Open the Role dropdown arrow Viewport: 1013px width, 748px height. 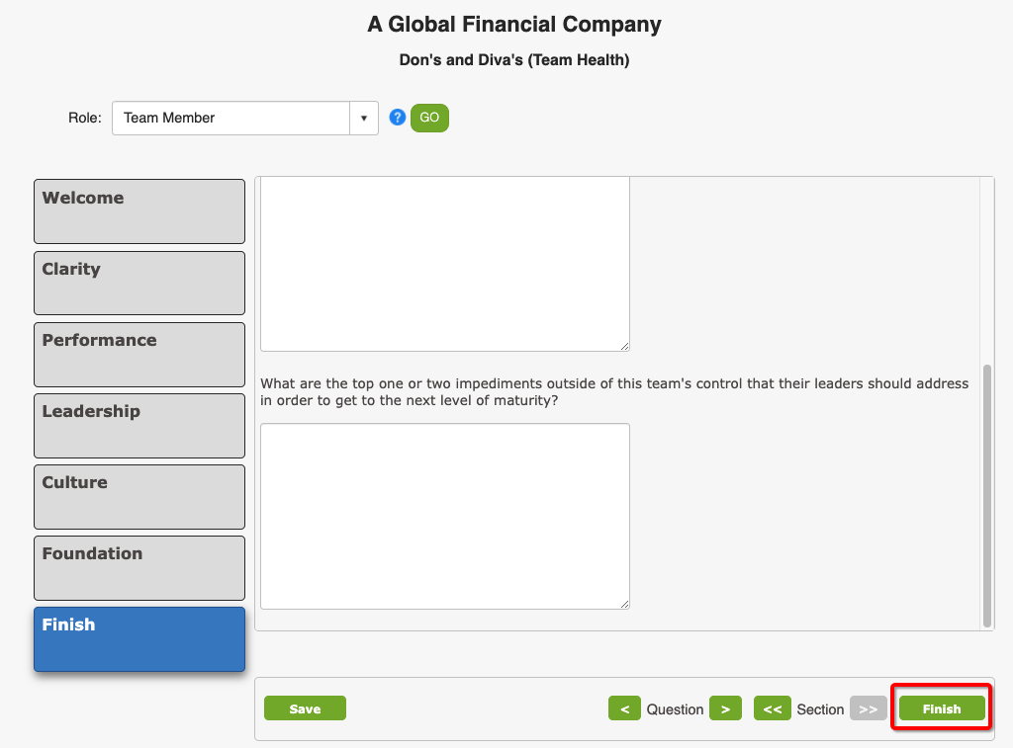[364, 119]
